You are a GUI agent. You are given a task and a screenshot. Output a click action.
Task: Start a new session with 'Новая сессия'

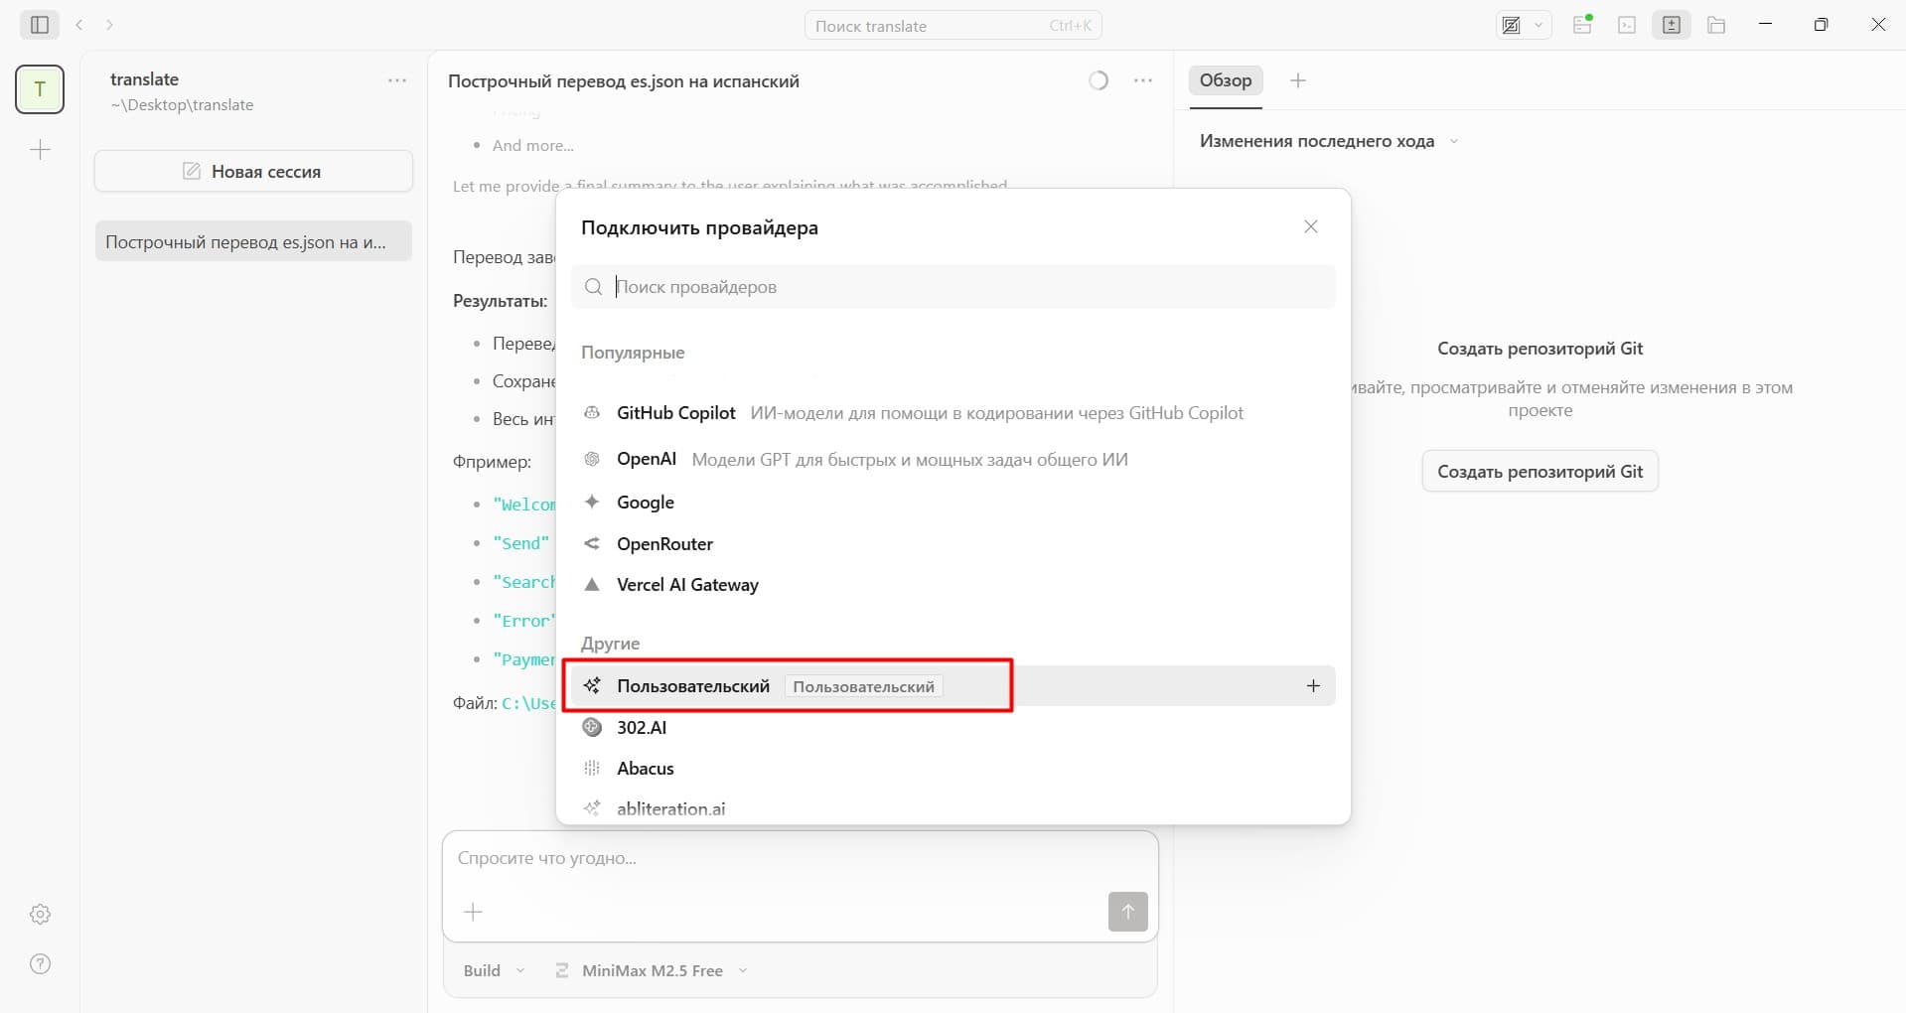pyautogui.click(x=253, y=171)
